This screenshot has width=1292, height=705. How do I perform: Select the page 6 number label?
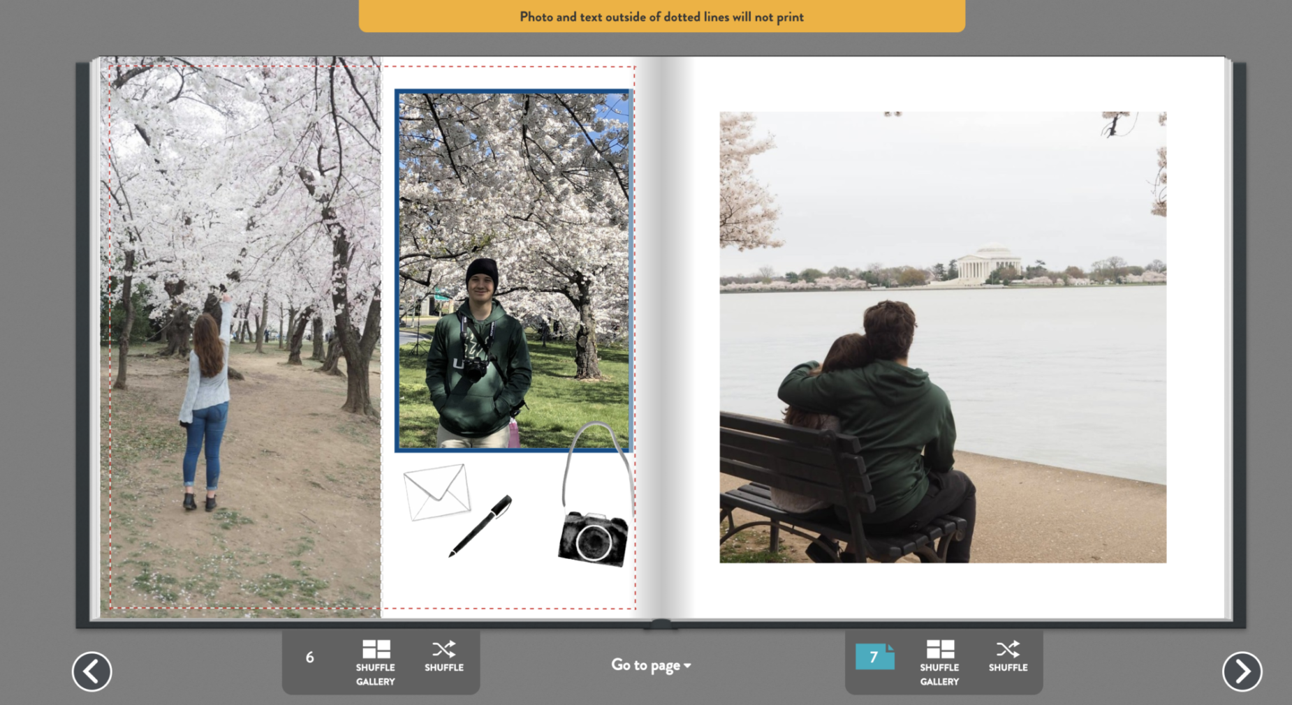pos(309,658)
